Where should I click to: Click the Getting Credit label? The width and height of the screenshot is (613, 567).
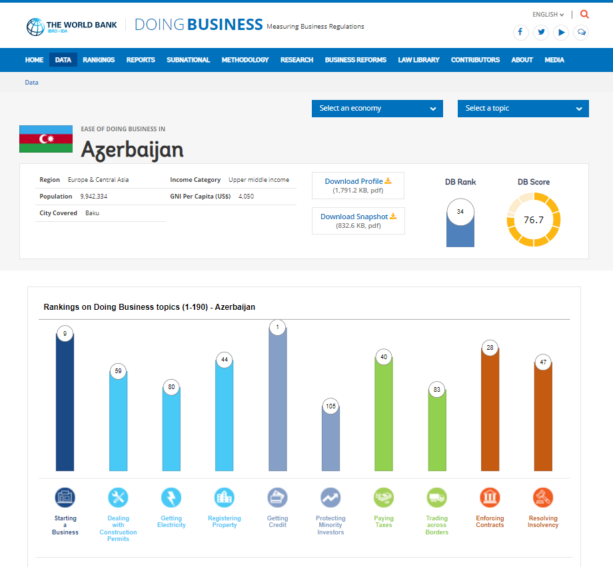pyautogui.click(x=278, y=522)
